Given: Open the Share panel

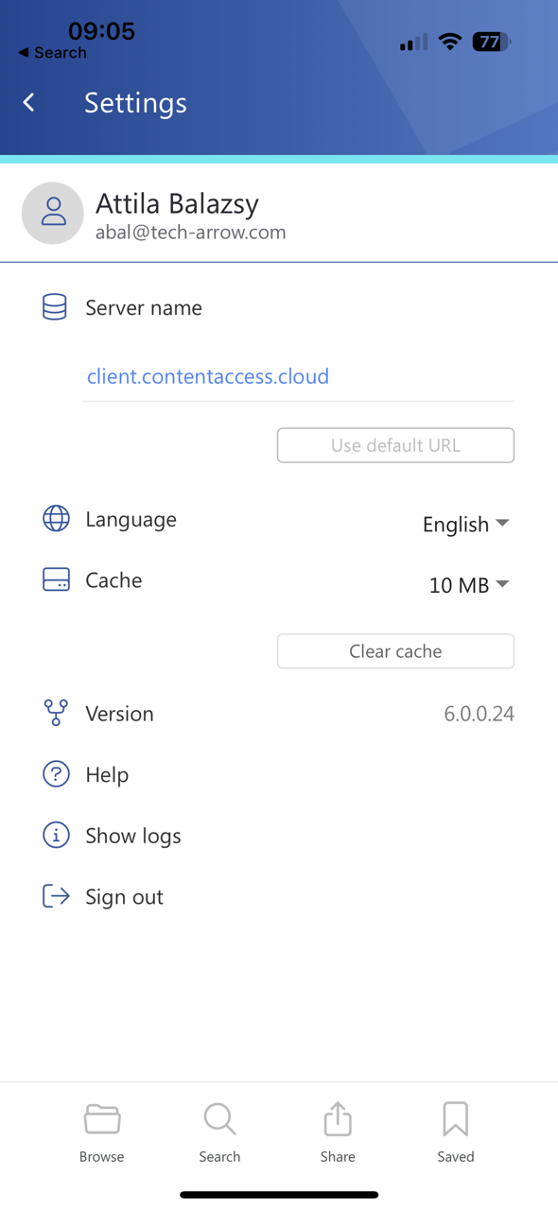Looking at the screenshot, I should tap(337, 1130).
